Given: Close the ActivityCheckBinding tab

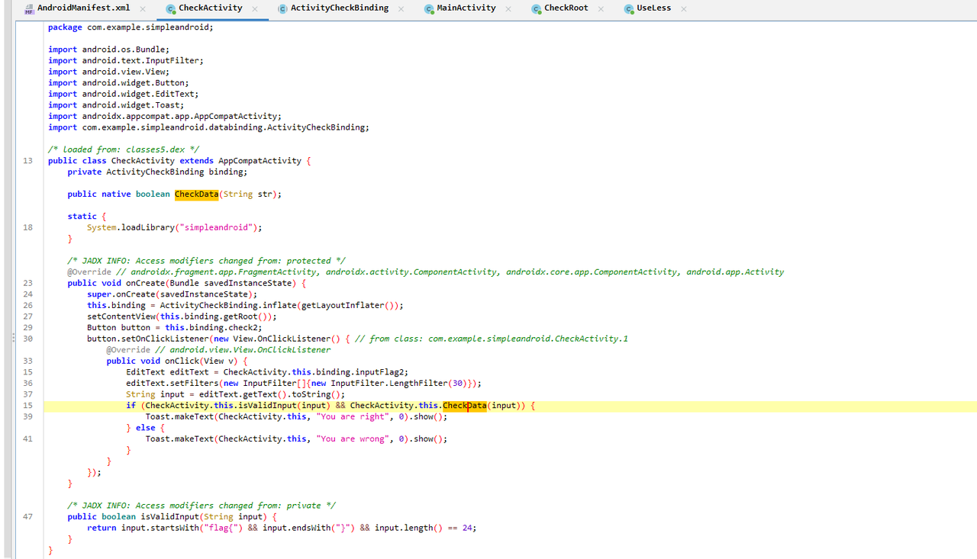Looking at the screenshot, I should pyautogui.click(x=401, y=9).
